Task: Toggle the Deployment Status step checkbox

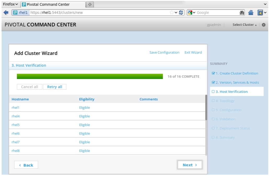Action: [213, 128]
